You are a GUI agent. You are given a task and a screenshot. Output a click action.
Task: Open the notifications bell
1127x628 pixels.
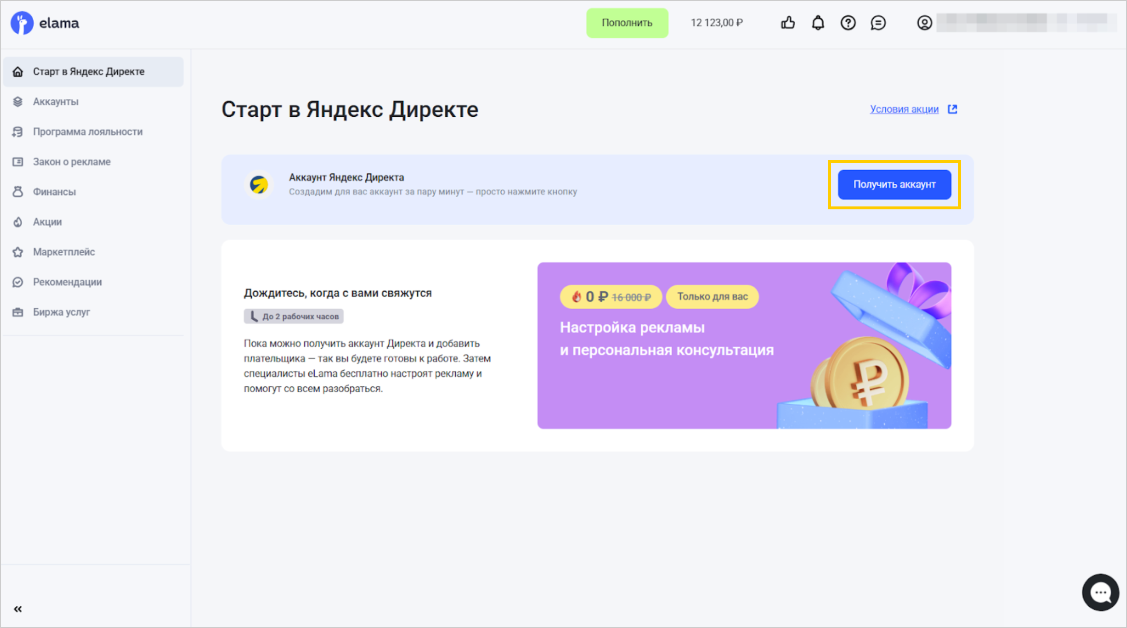[x=818, y=23]
